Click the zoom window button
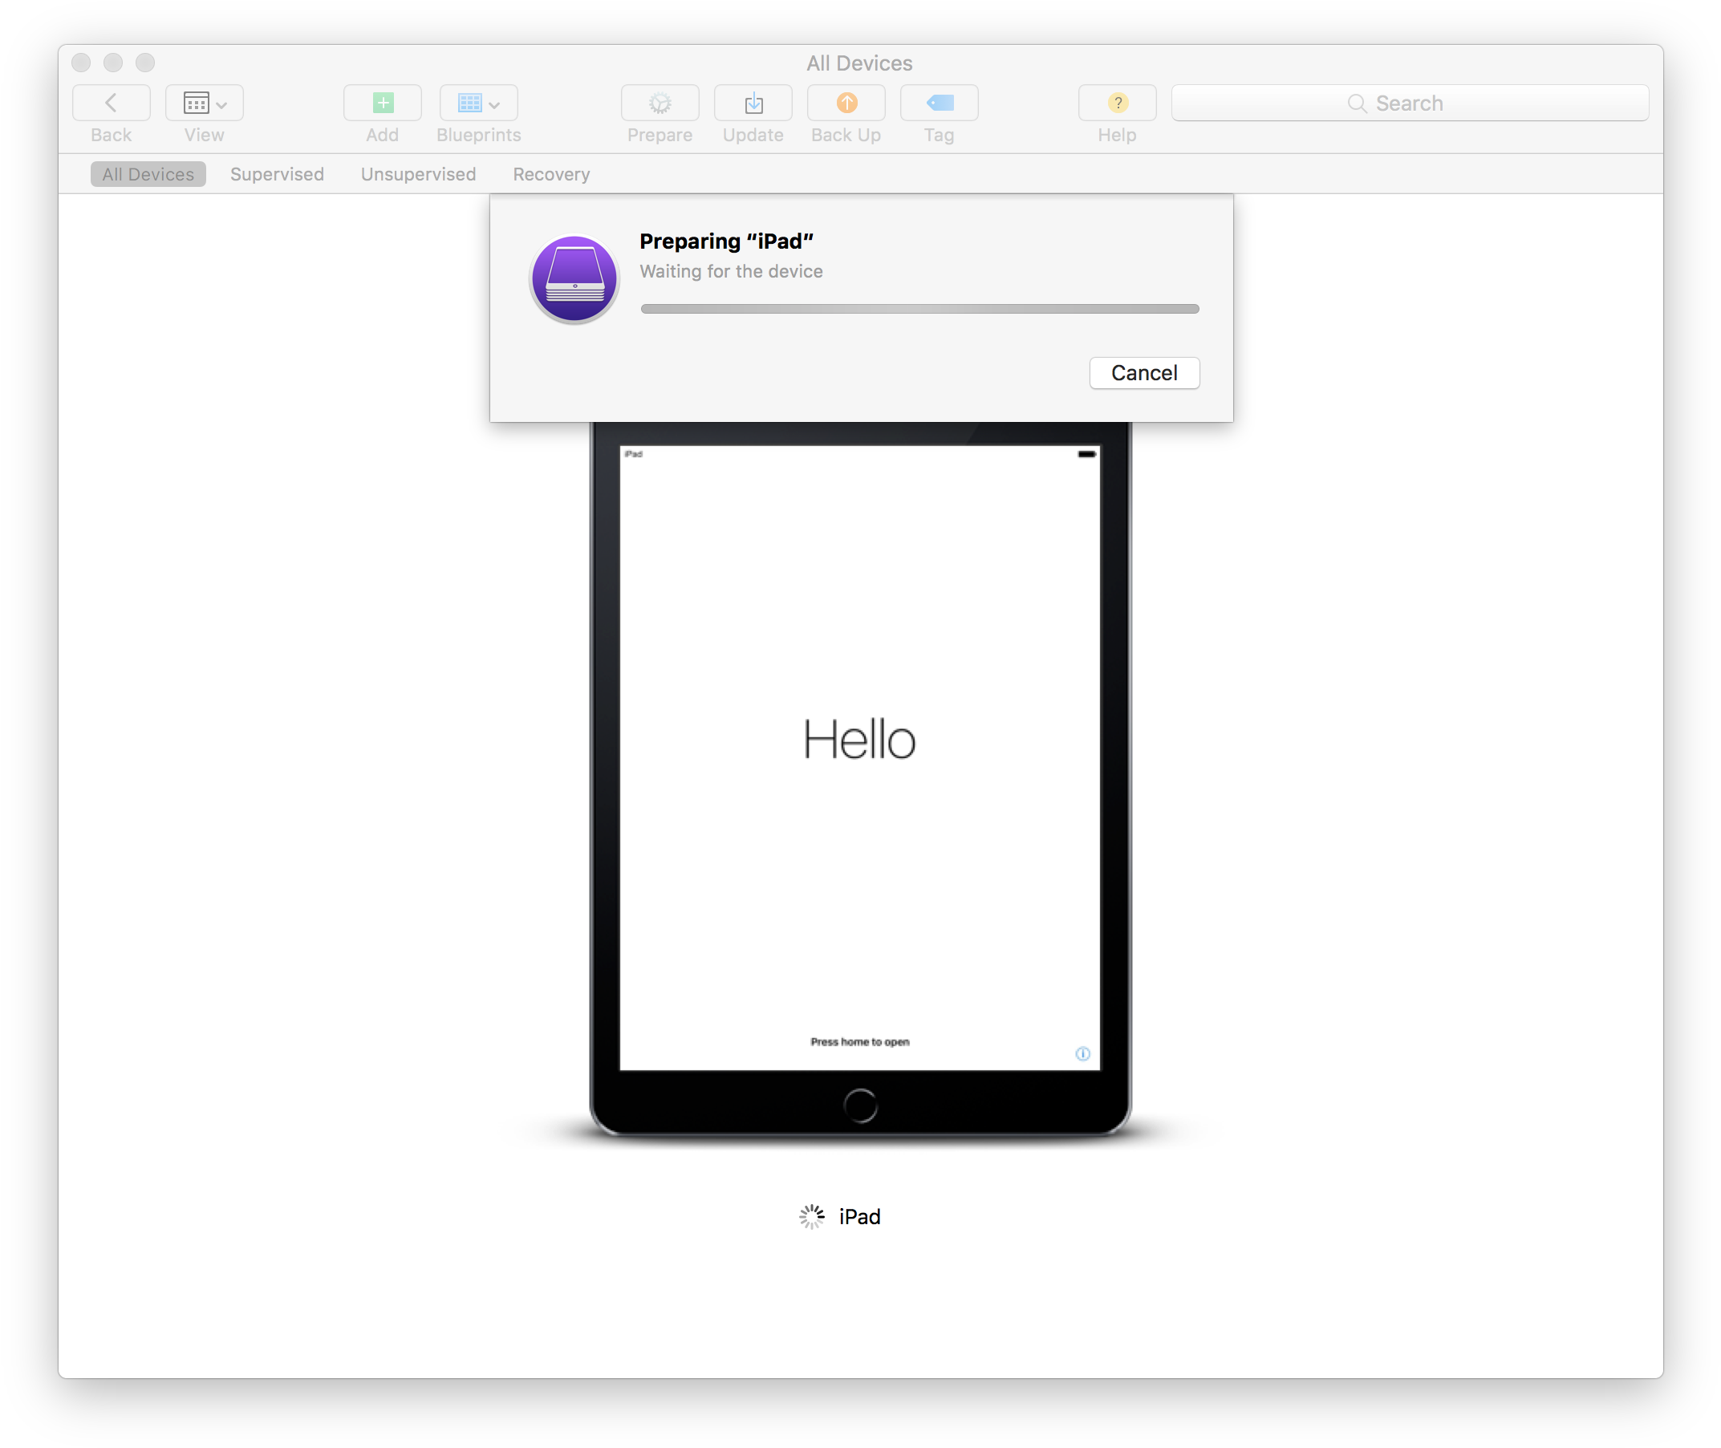1721x1448 pixels. [x=145, y=63]
